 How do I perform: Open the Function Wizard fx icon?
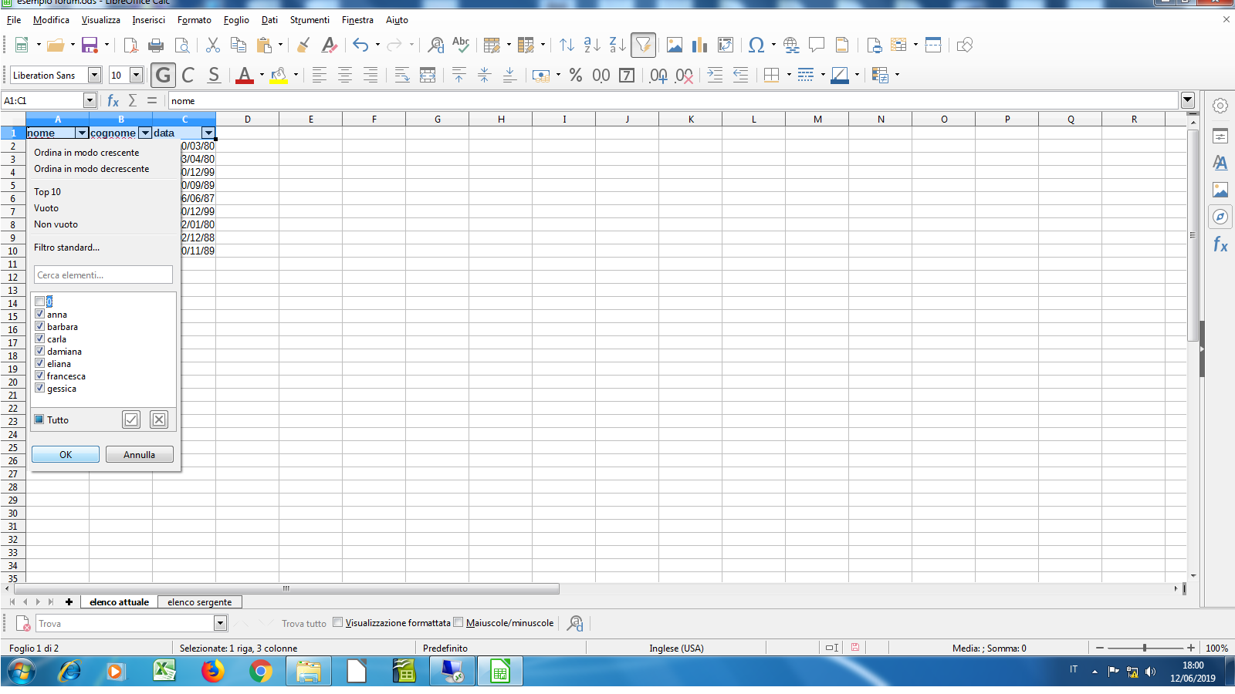click(113, 101)
